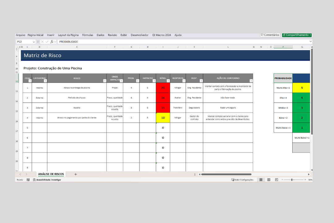Switch to Page Layout view
This screenshot has height=223, width=334.
tap(269, 180)
